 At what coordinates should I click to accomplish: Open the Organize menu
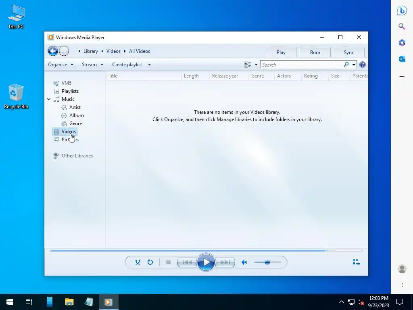(x=60, y=65)
